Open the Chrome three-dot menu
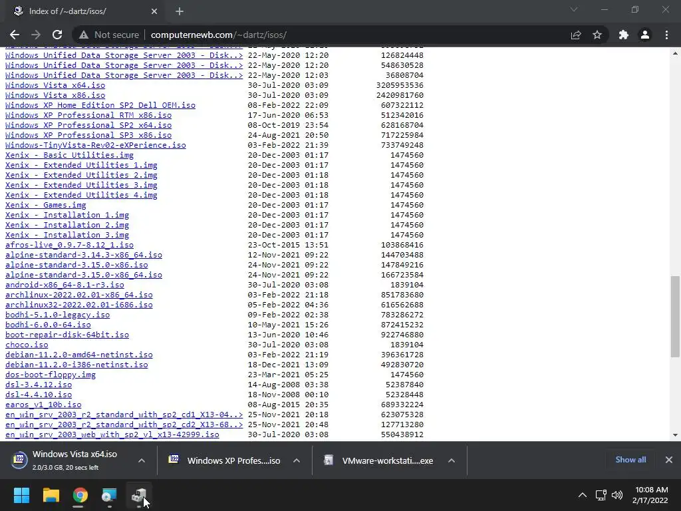Viewport: 681px width, 511px height. [666, 35]
